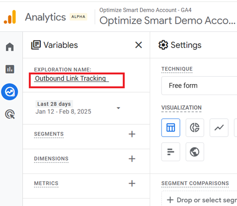Click the DIMENSIONS label
237x206 pixels.
51,158
